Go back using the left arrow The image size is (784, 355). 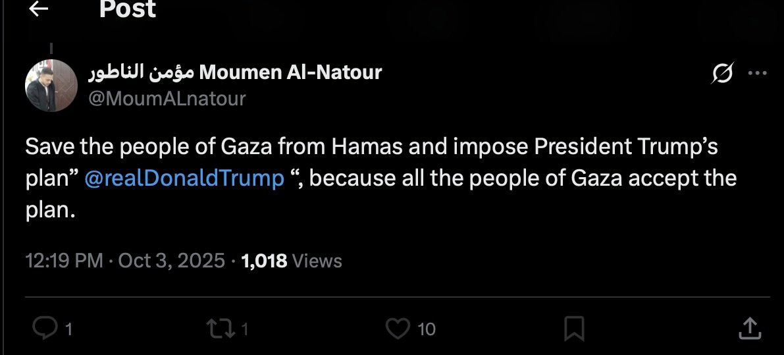(x=38, y=9)
